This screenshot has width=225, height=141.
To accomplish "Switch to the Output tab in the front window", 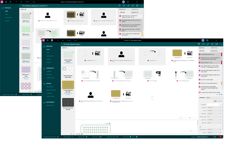I will click(214, 48).
